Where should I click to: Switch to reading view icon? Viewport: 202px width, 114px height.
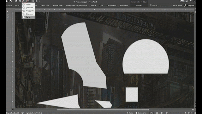tap(161, 113)
